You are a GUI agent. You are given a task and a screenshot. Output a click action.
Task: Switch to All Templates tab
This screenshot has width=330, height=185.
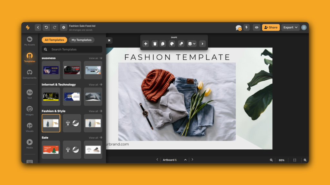coord(54,40)
